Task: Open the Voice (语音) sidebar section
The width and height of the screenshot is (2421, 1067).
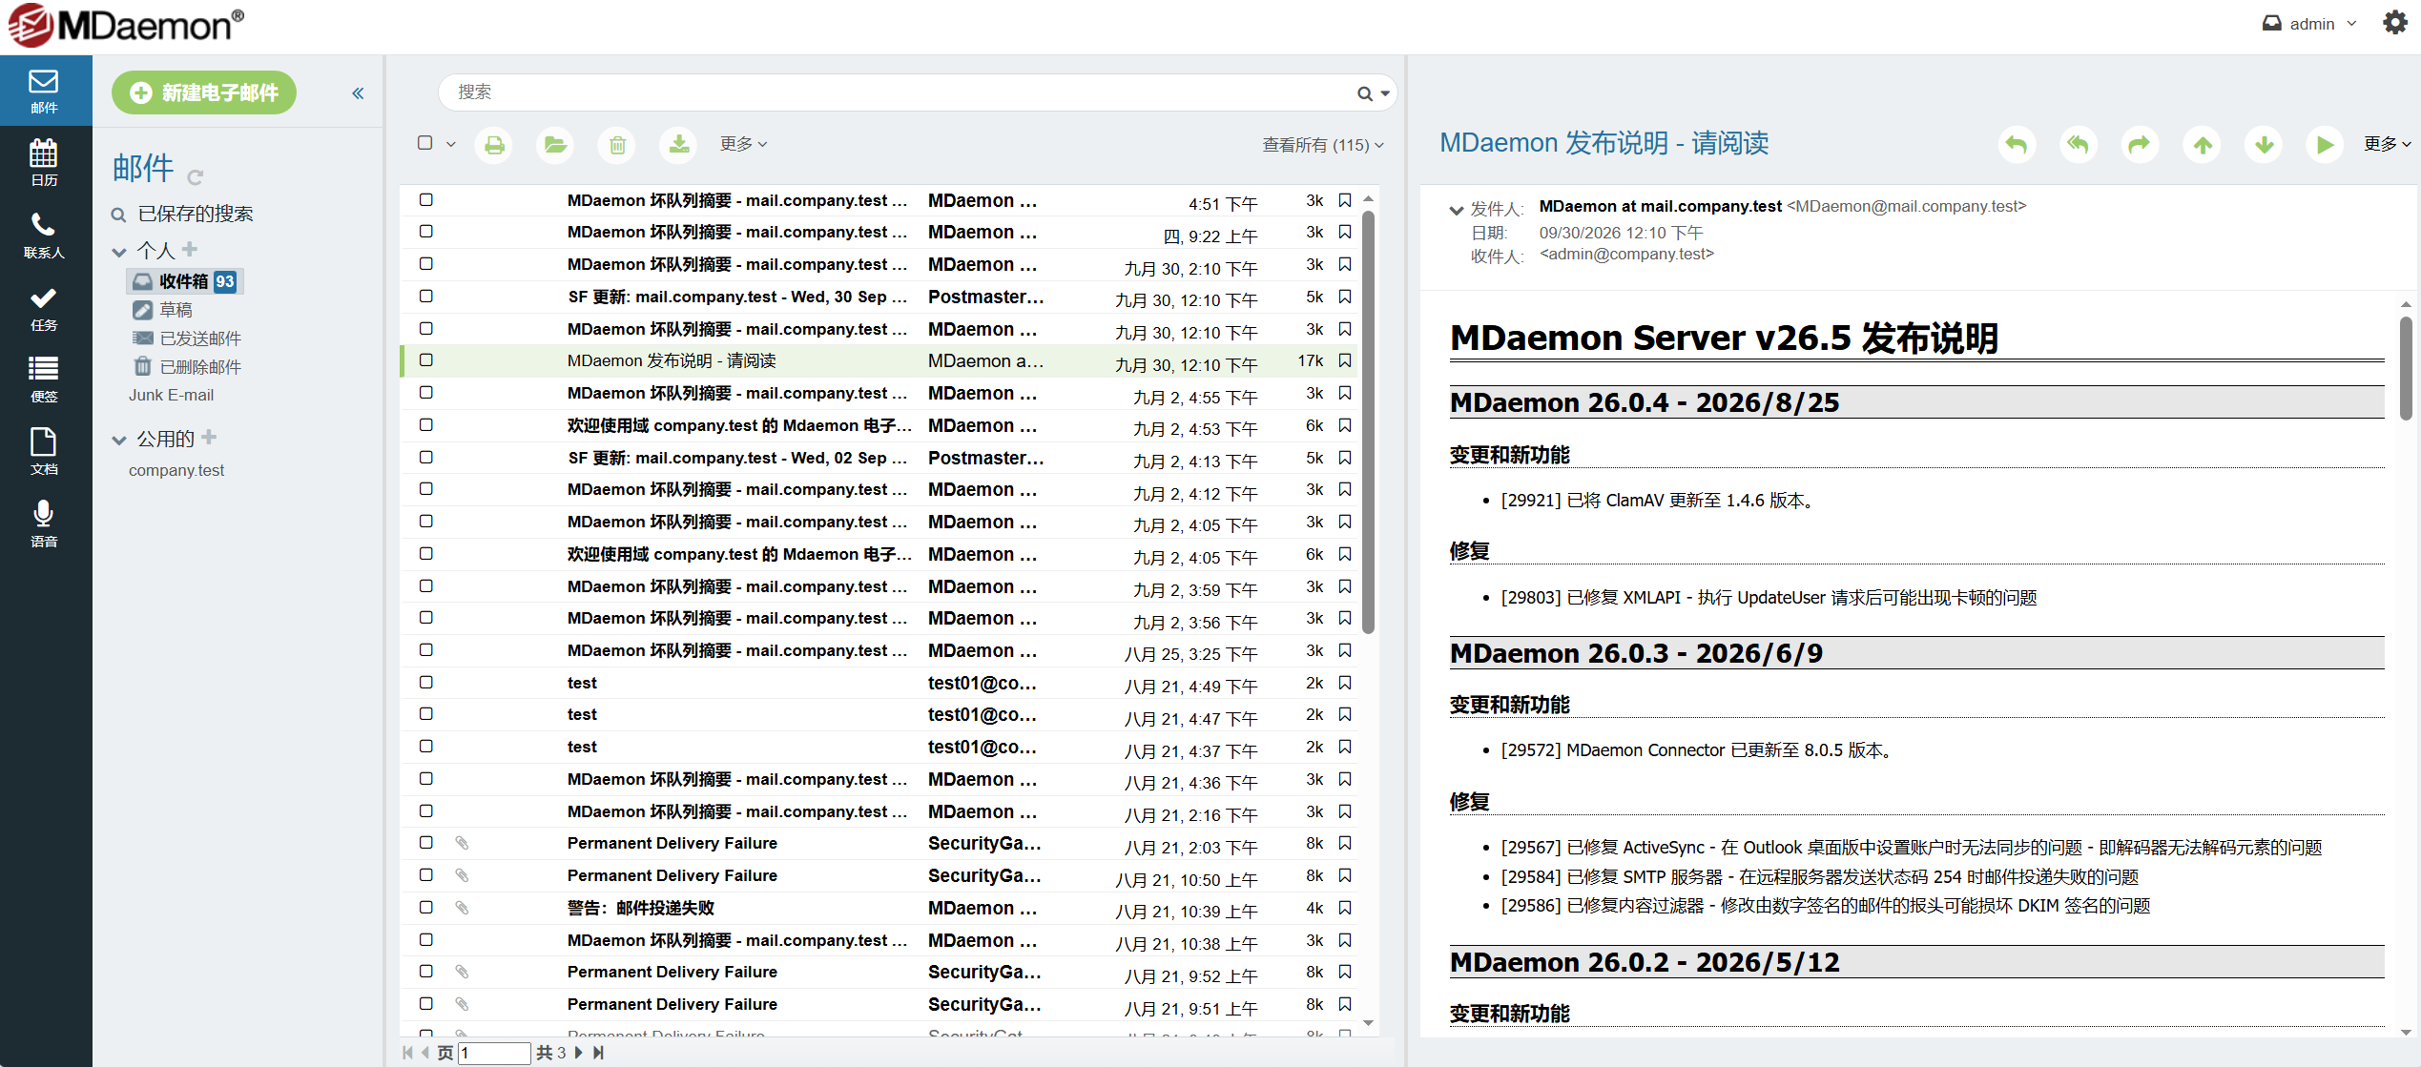Action: (45, 523)
